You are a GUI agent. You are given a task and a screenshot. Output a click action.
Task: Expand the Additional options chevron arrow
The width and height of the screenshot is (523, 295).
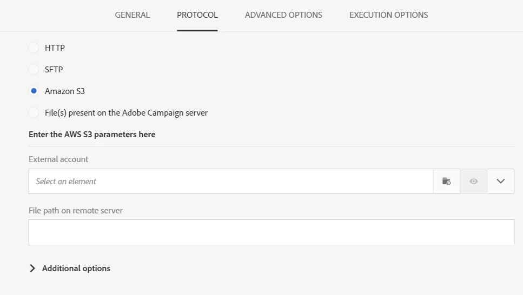[x=32, y=269]
